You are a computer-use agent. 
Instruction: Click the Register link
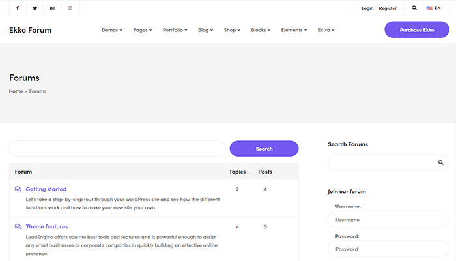pos(388,8)
